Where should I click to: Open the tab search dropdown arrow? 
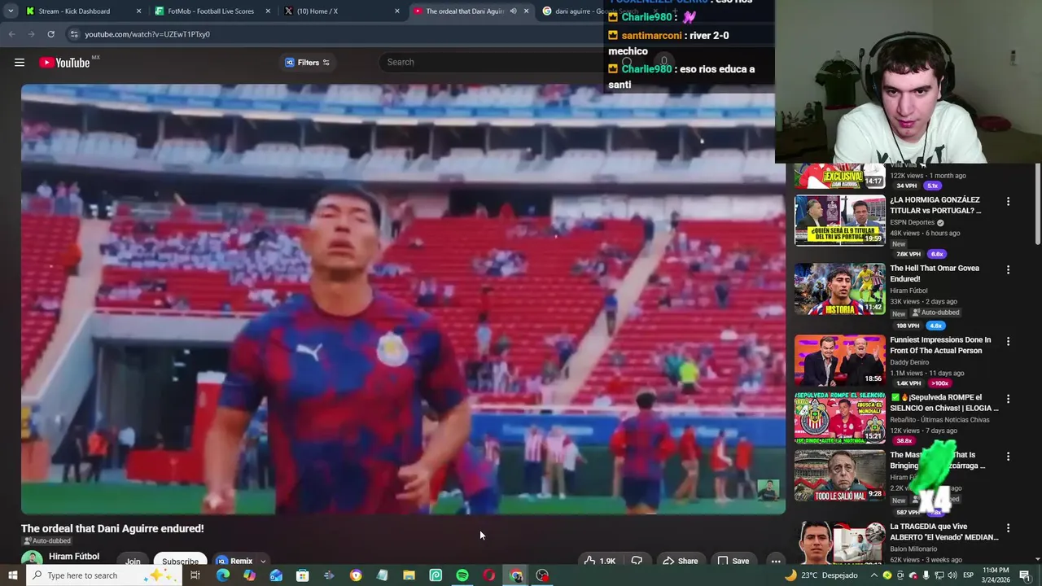click(x=11, y=11)
